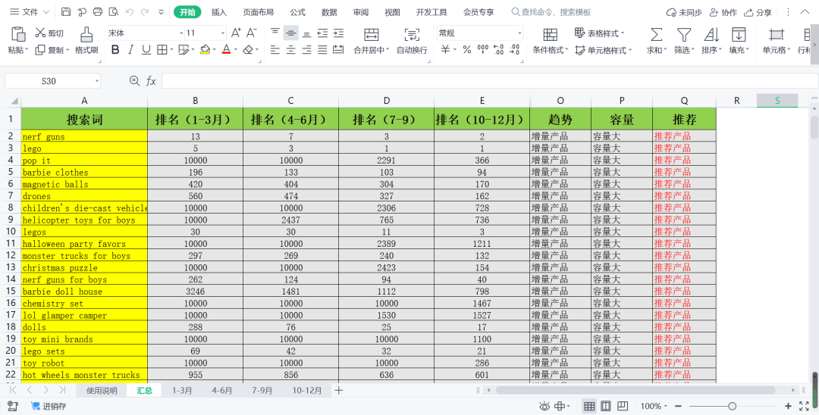Viewport: 819px width, 415px height.
Task: Toggle Bold formatting
Action: tap(115, 50)
